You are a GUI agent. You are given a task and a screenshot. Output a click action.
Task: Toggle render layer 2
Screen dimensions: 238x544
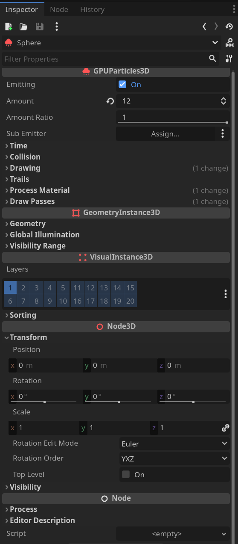pyautogui.click(x=23, y=288)
